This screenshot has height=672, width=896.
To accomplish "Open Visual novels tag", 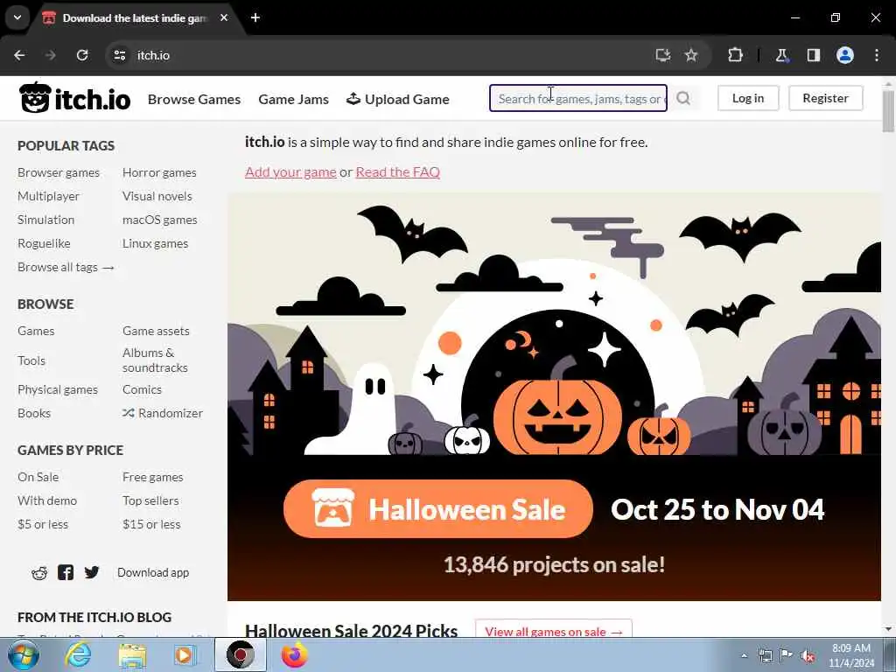I will 157,196.
